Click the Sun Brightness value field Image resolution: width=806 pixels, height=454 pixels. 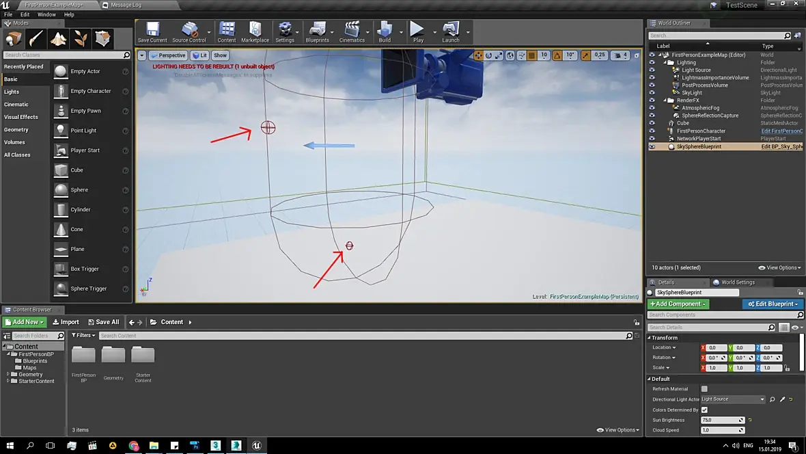pyautogui.click(x=721, y=420)
